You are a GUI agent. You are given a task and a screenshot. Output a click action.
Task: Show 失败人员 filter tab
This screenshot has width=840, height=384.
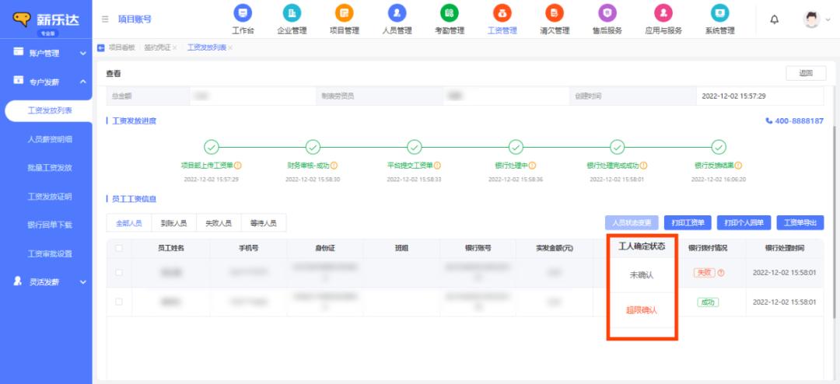pos(219,223)
